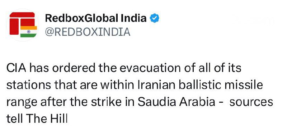Click 'Saudia Arabia' in the tweet text
The height and width of the screenshot is (136, 287).
177,102
